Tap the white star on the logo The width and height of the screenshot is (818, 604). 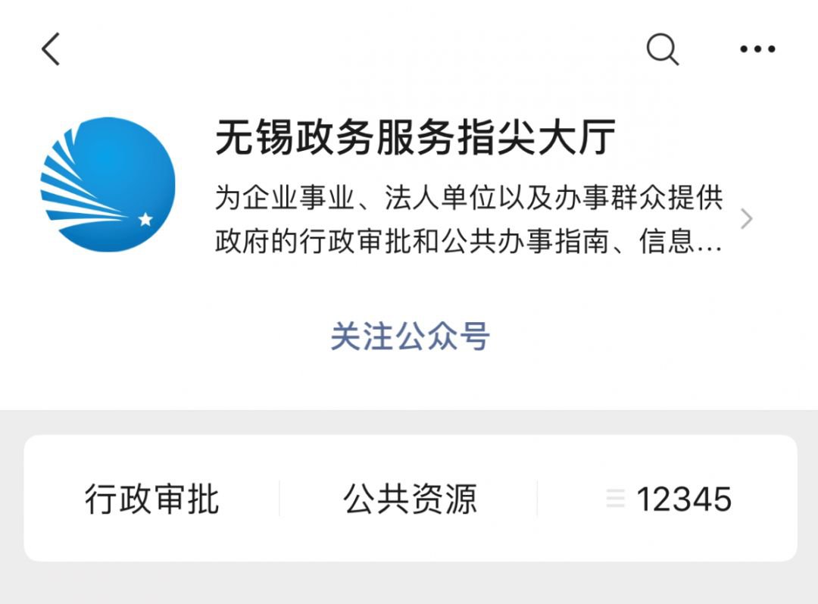[x=145, y=219]
